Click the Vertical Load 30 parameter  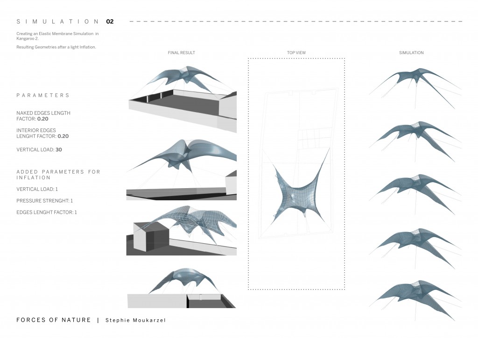point(39,150)
